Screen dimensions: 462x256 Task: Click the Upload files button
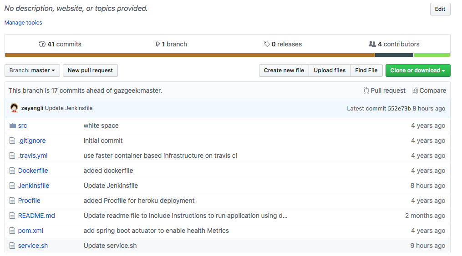[330, 70]
